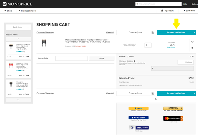Add the Commercial Series cable to cart
This screenshot has height=136, width=198.
(24, 94)
